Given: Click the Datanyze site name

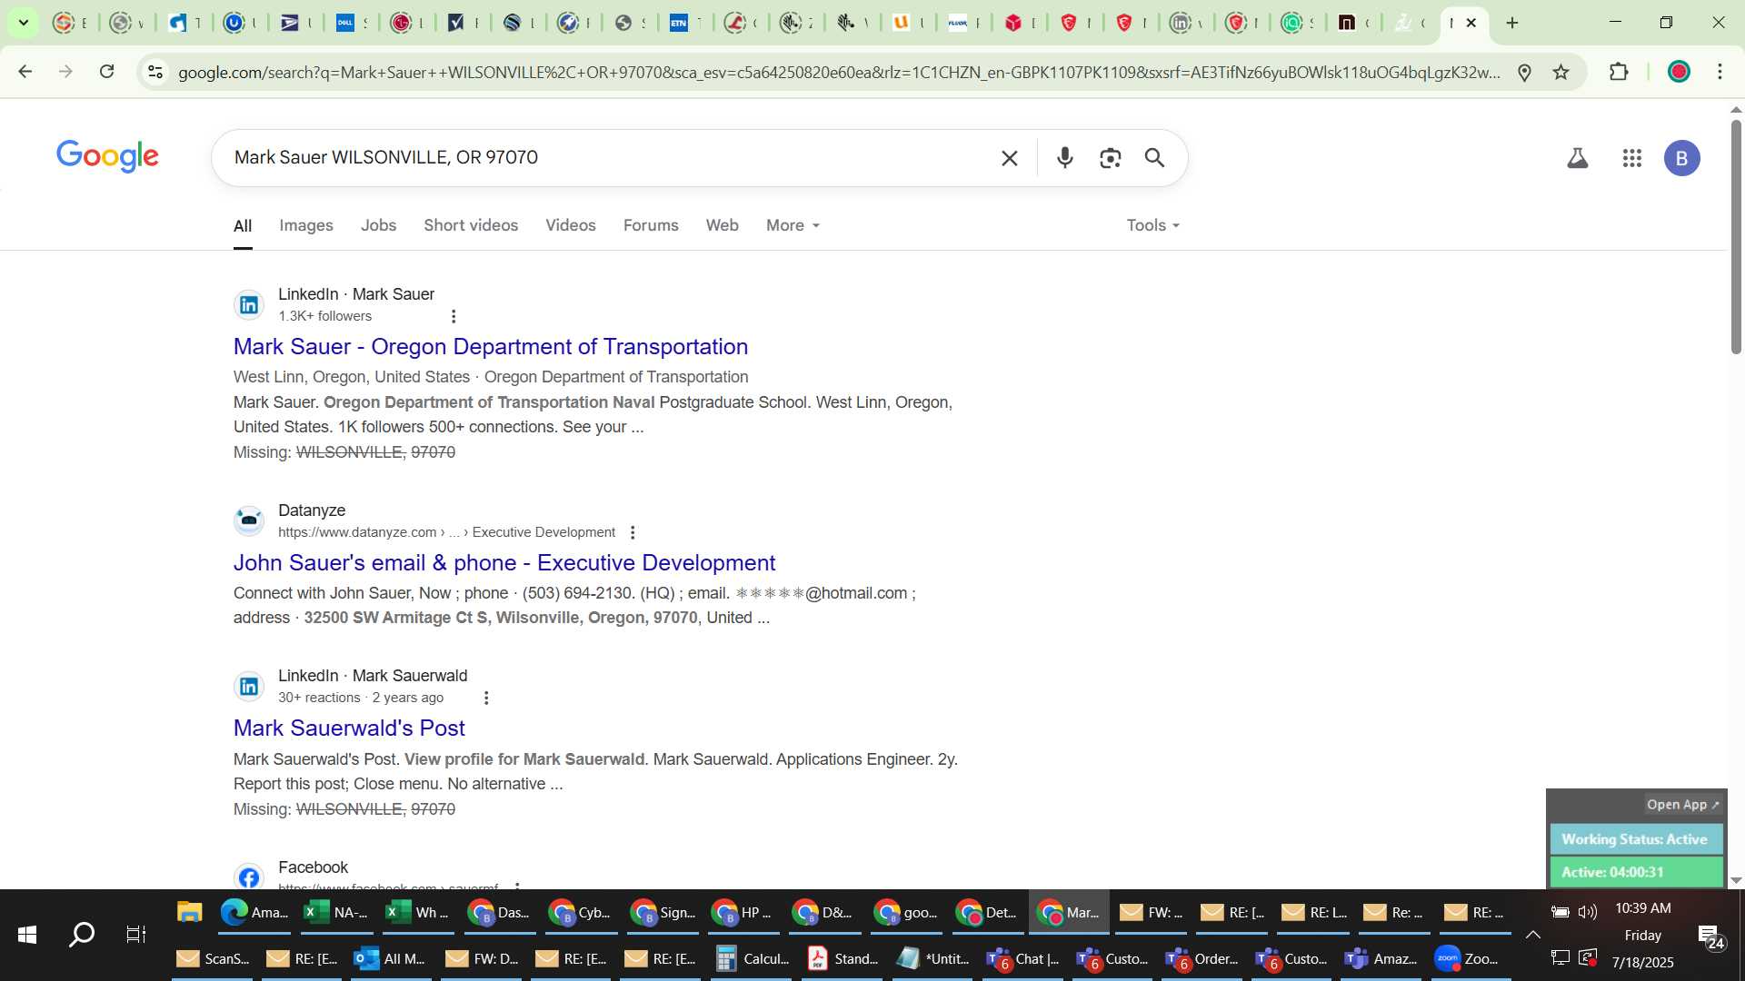Looking at the screenshot, I should point(312,510).
